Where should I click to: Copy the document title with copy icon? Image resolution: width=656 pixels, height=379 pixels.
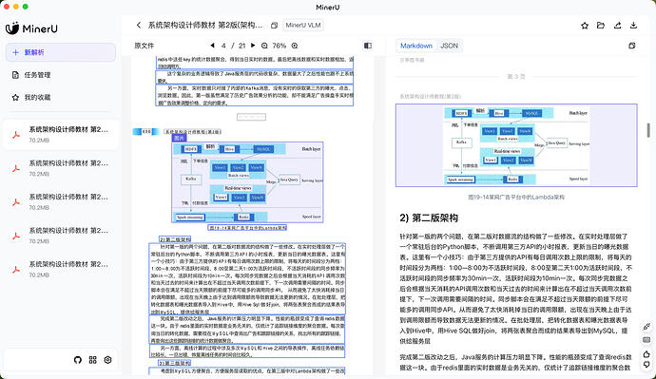coord(274,25)
